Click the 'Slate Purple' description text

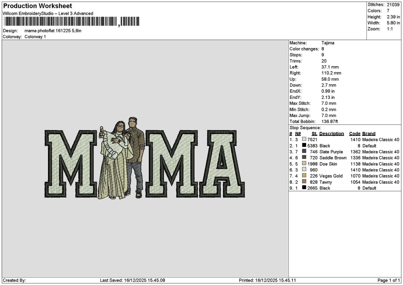click(x=331, y=152)
